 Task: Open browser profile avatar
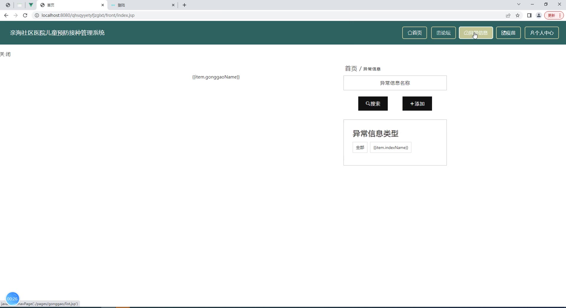click(539, 15)
